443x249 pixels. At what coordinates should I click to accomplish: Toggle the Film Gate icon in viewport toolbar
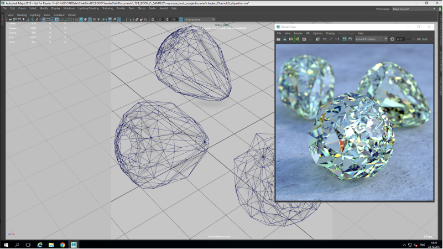click(x=48, y=19)
